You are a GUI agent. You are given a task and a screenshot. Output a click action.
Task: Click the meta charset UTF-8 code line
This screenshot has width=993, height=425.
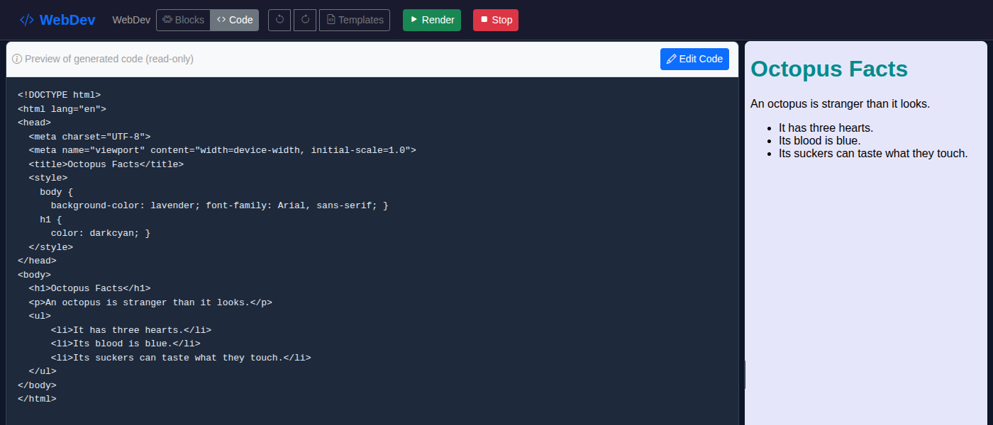coord(89,137)
